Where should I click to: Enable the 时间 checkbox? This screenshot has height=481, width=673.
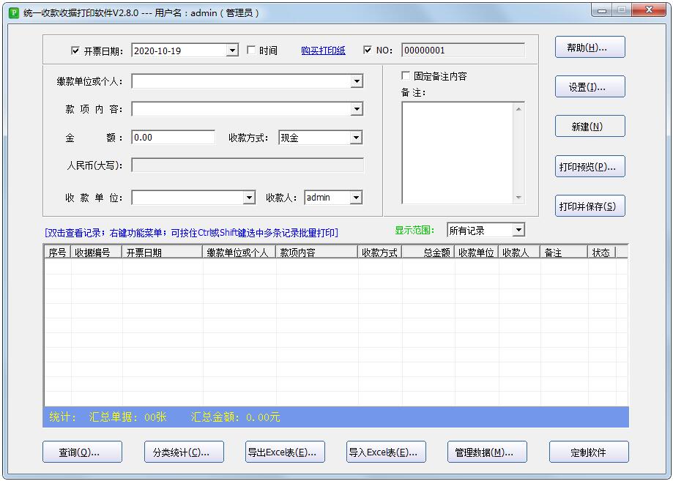251,51
